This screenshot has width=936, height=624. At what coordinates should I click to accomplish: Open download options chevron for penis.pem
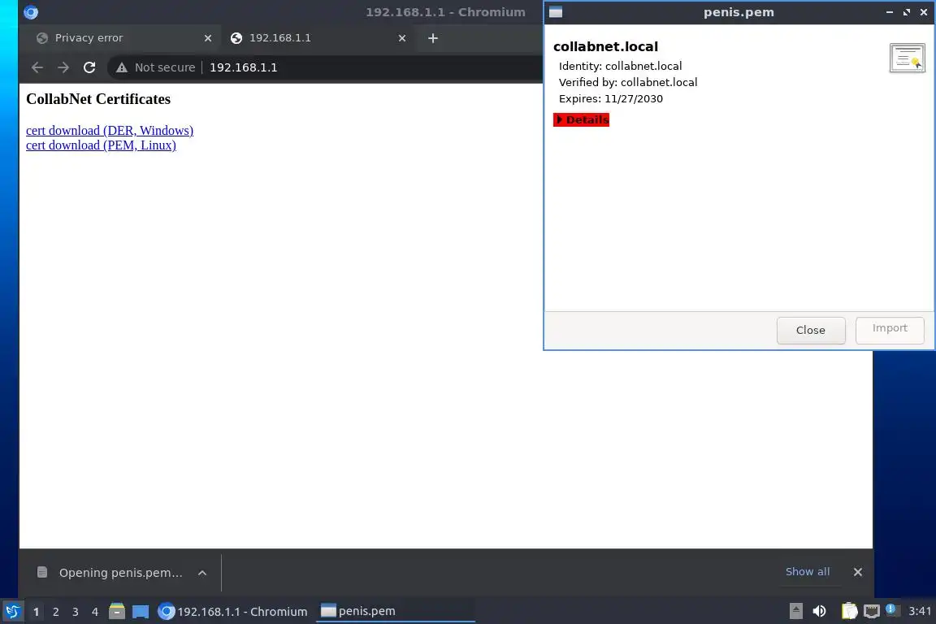coord(202,573)
